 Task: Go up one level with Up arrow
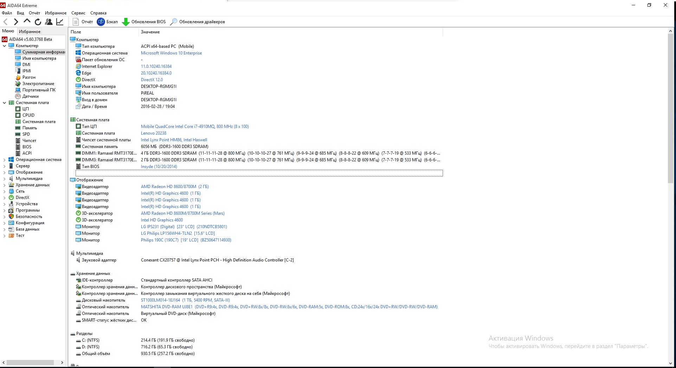coord(27,21)
